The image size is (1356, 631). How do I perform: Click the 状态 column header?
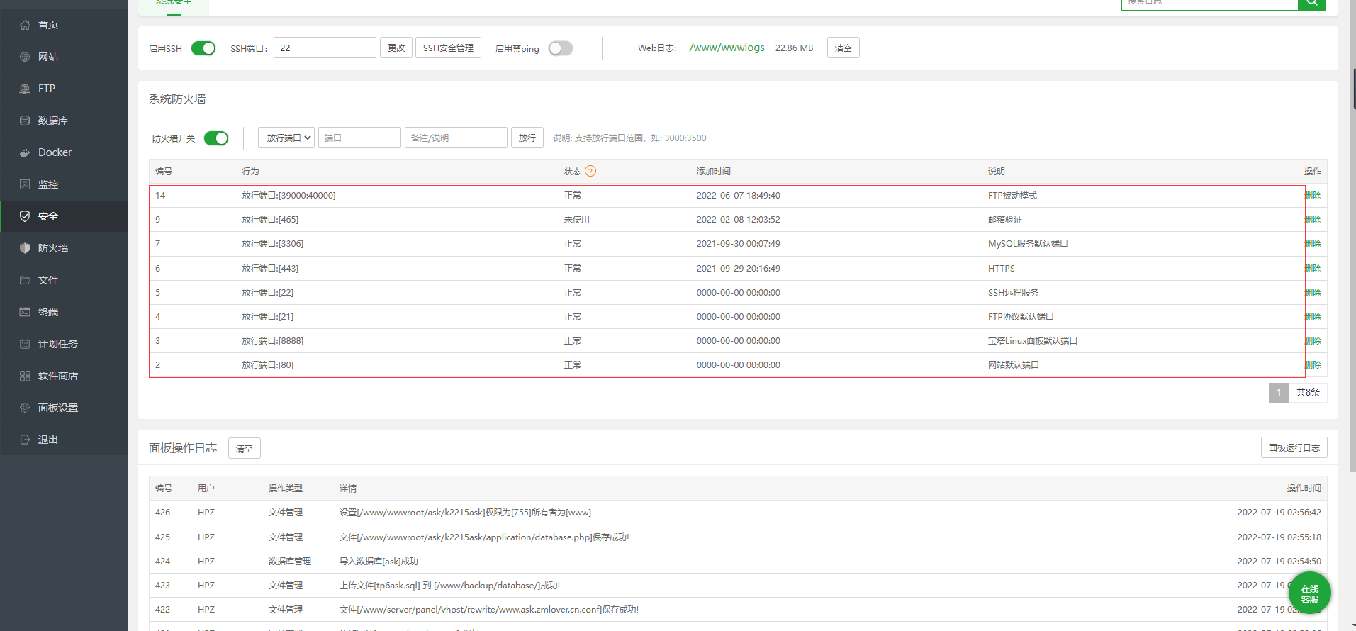[x=572, y=172]
